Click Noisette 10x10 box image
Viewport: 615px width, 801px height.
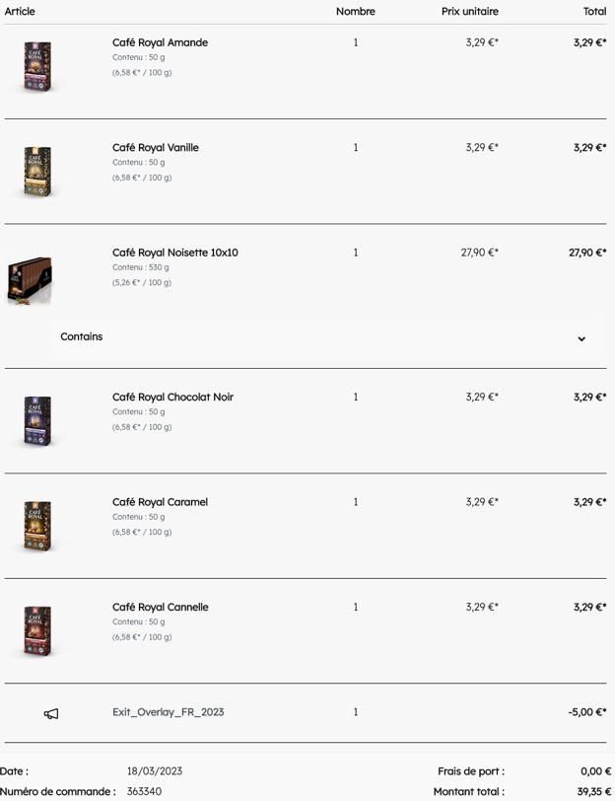[x=30, y=280]
